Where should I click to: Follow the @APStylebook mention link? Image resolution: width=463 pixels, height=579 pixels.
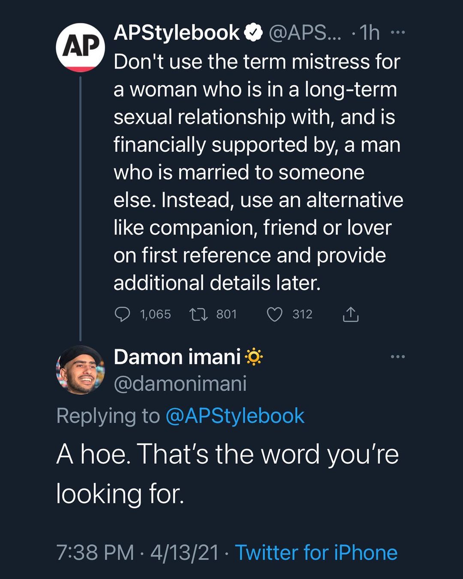235,416
